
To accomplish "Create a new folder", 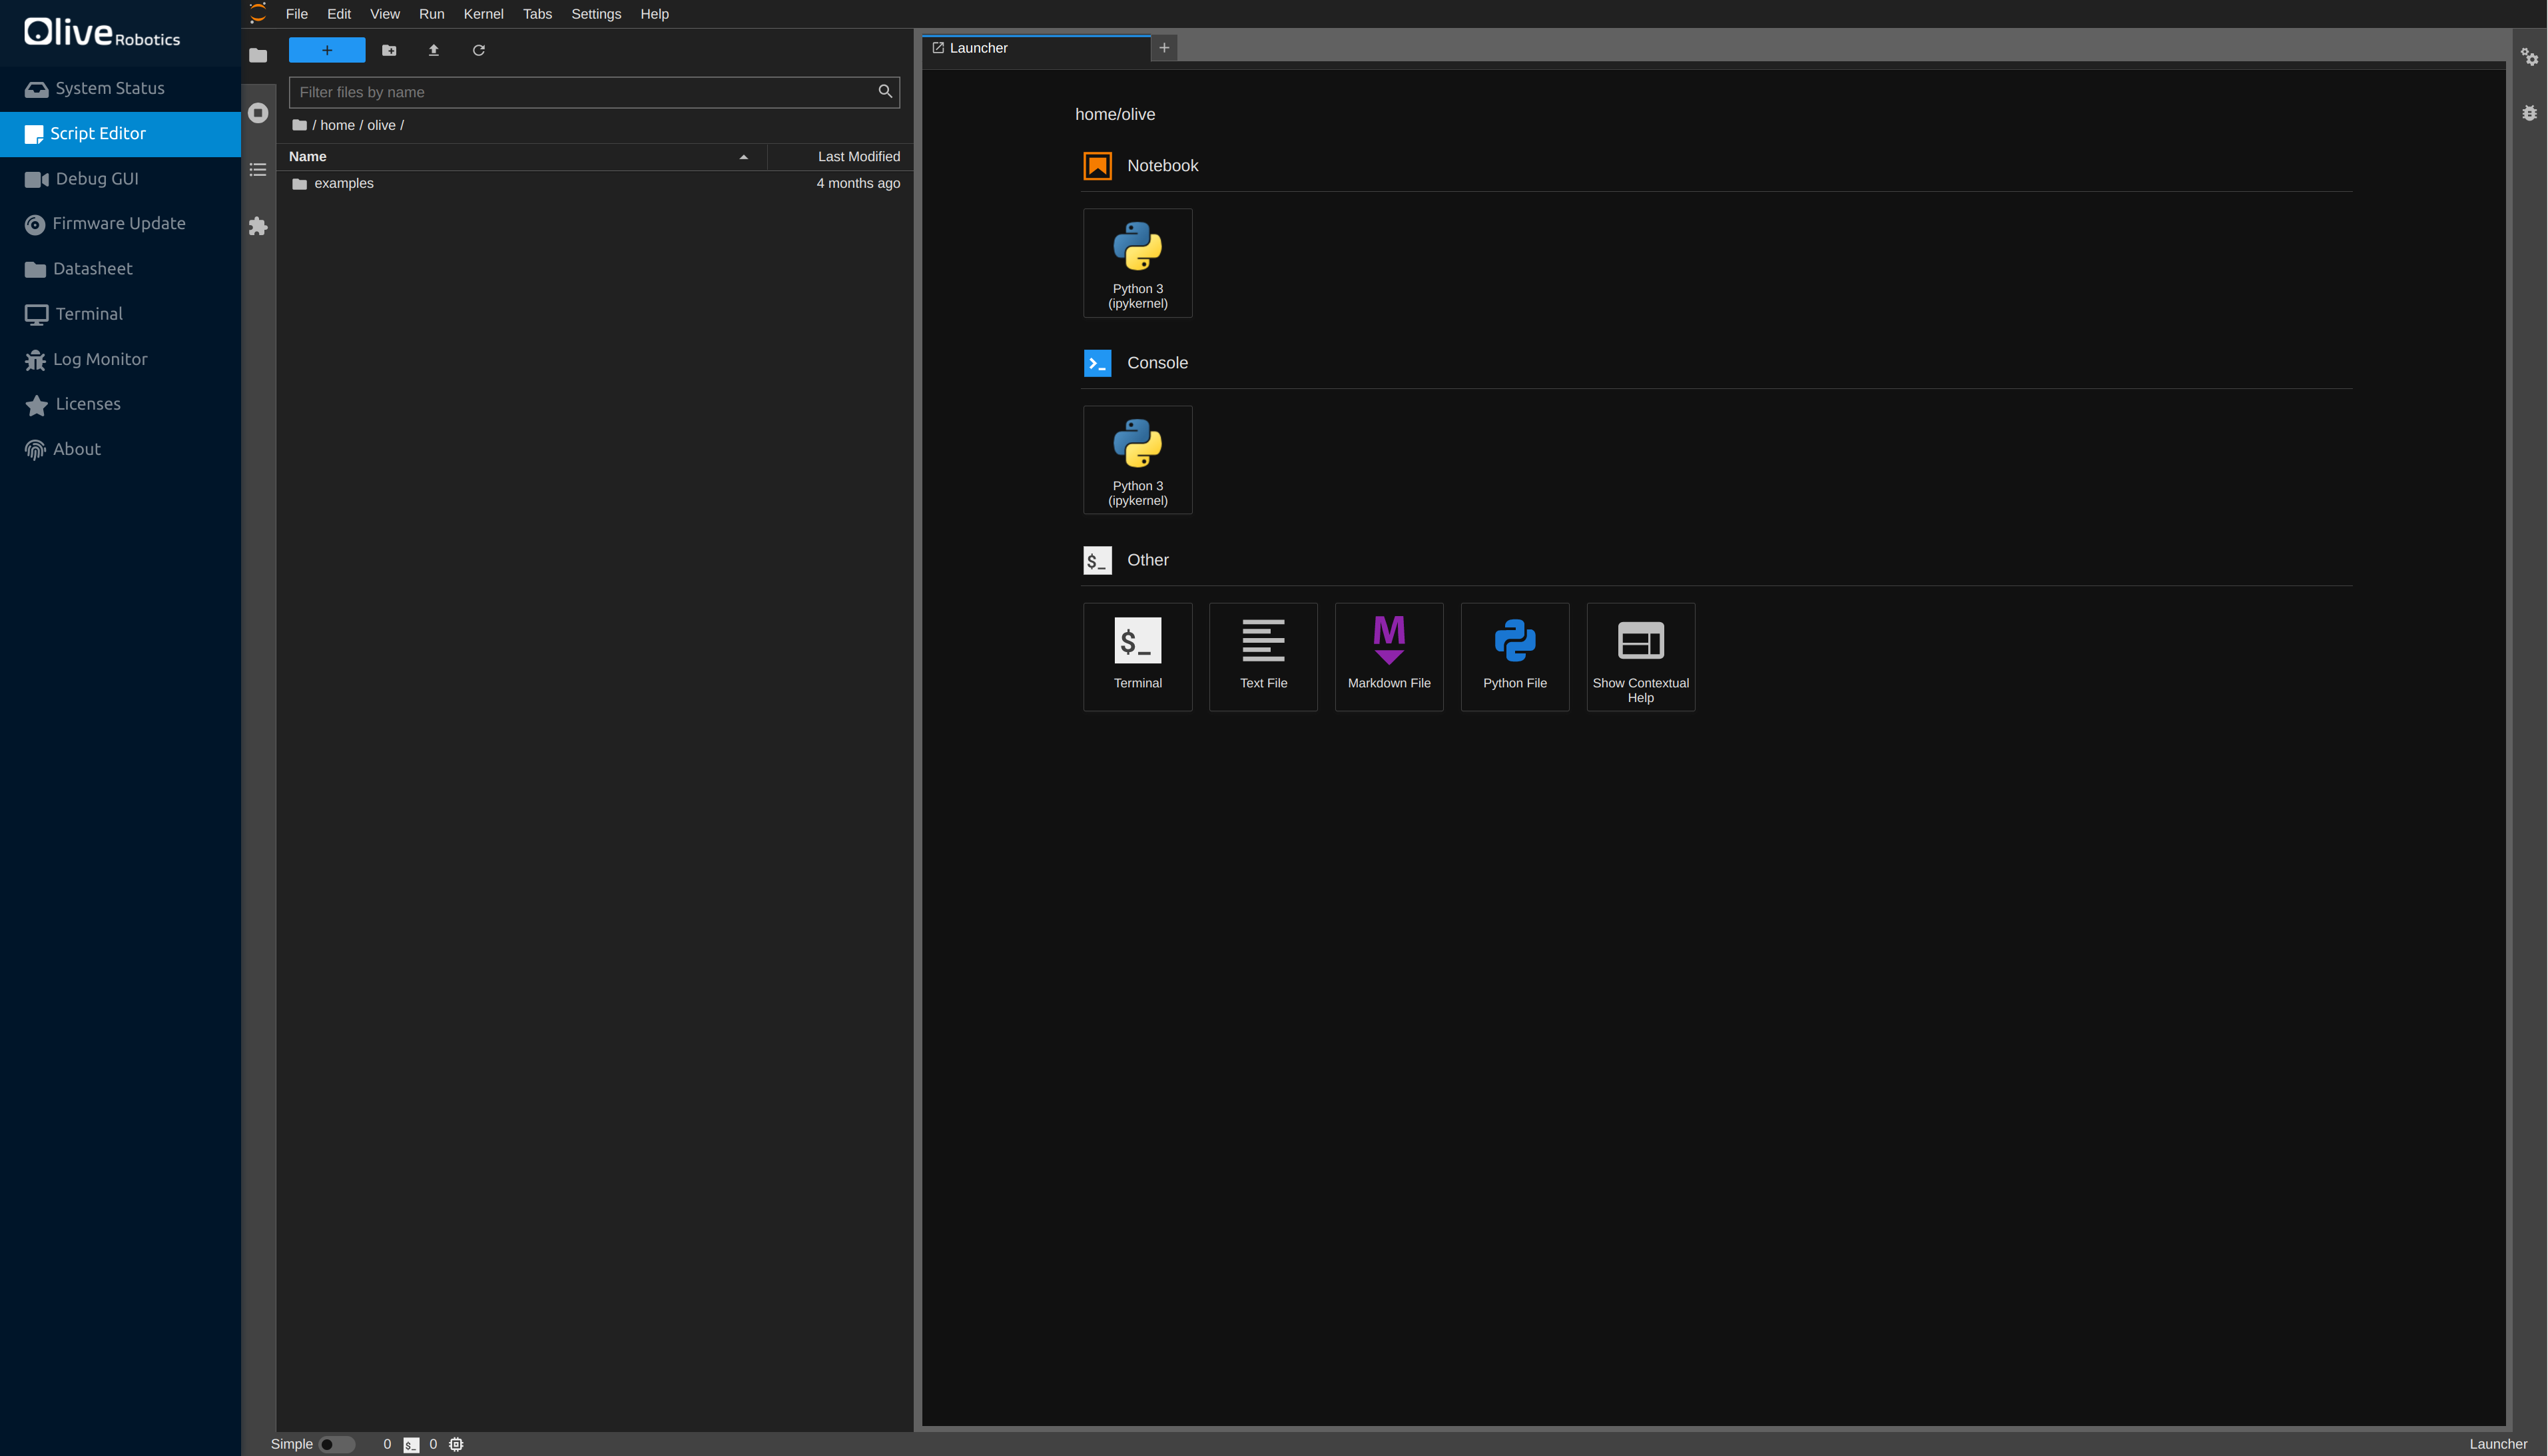I will click(x=390, y=50).
